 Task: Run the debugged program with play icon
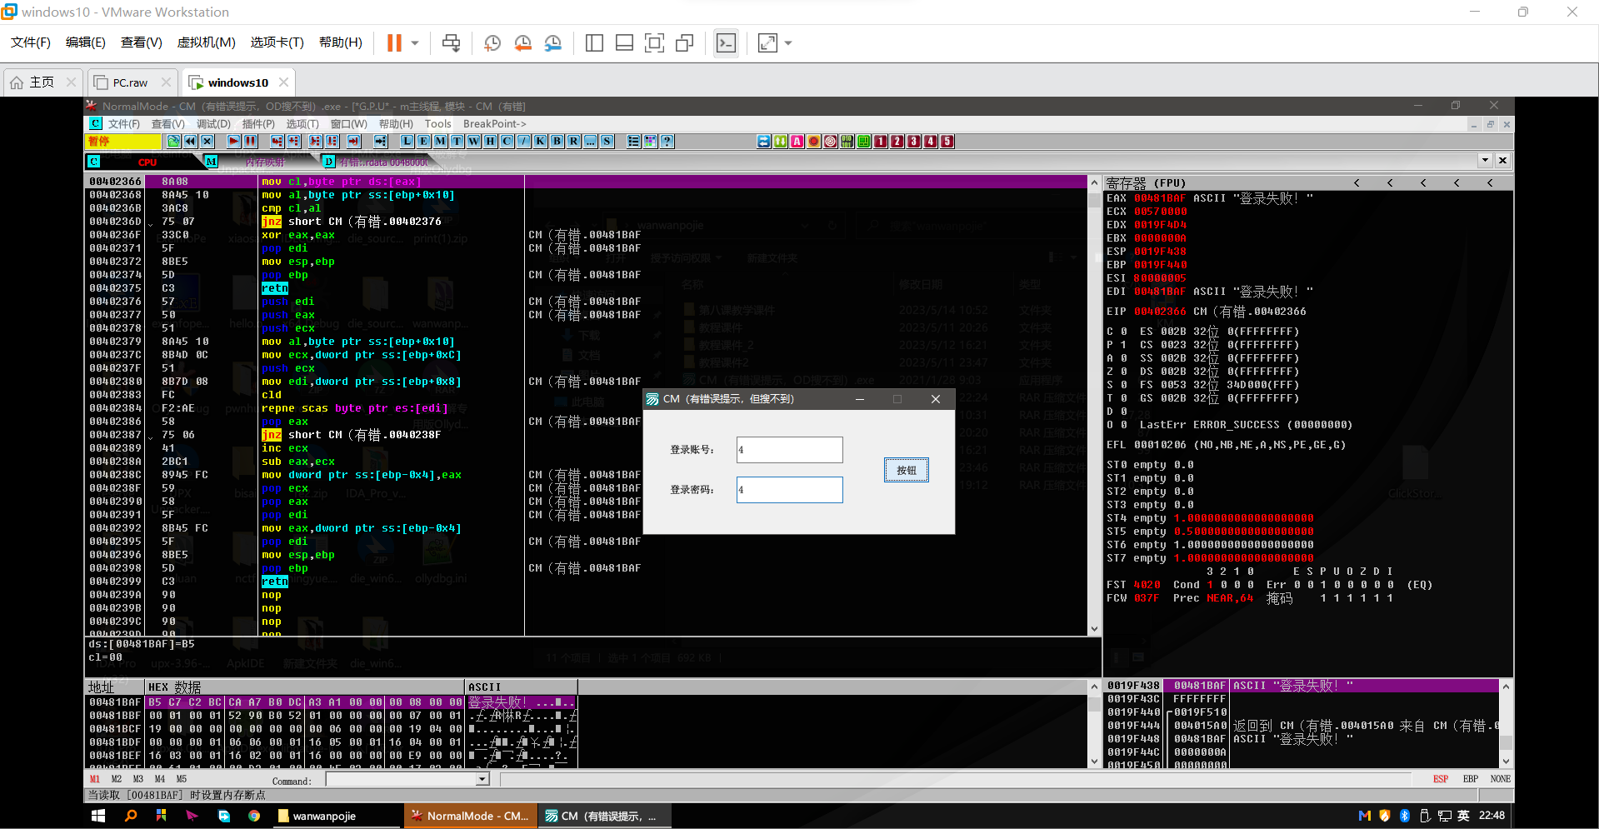click(x=234, y=142)
